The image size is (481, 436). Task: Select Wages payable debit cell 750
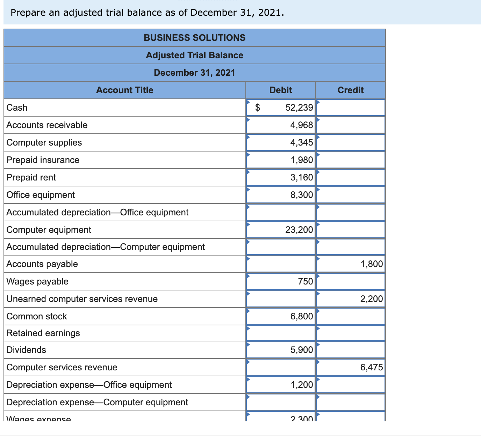tap(281, 281)
